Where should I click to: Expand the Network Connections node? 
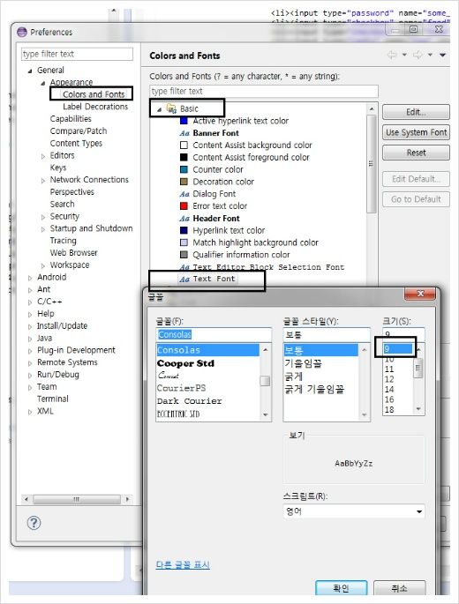point(43,180)
